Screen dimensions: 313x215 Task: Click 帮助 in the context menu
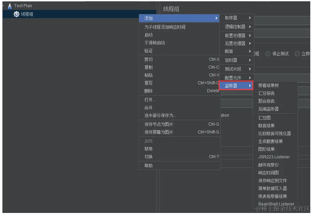click(x=179, y=166)
